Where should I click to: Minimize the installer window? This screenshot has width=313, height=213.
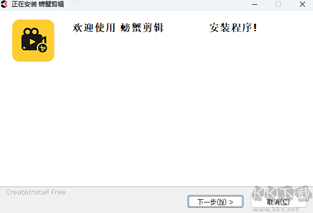(255, 4)
